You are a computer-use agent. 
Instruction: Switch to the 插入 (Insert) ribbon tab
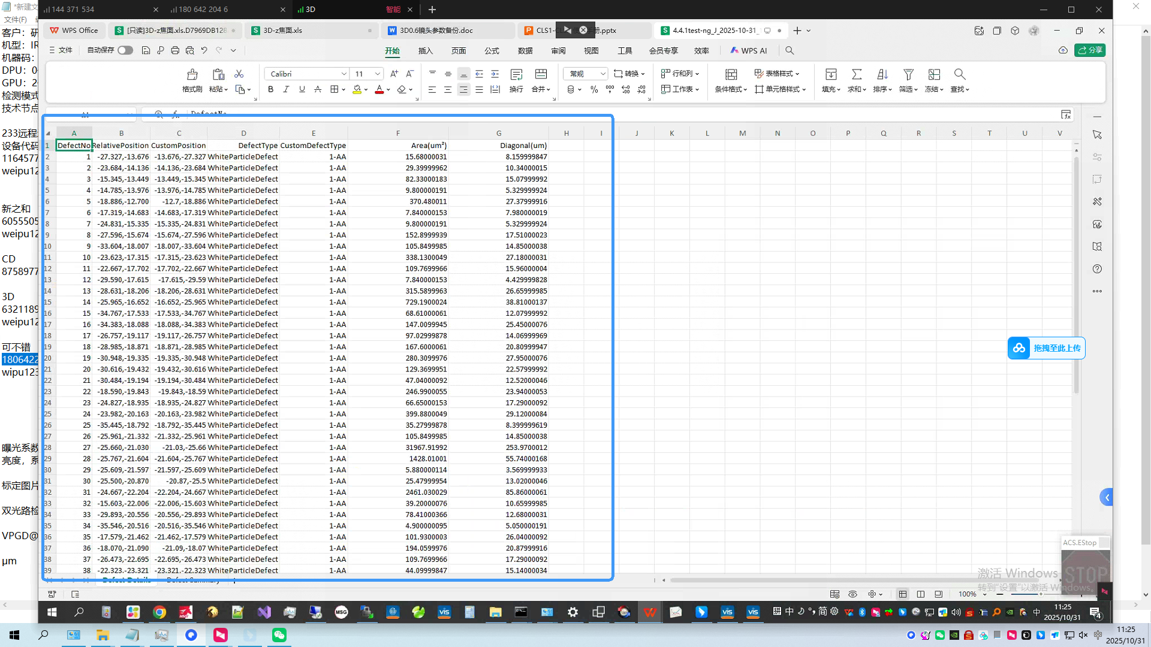[x=426, y=51]
